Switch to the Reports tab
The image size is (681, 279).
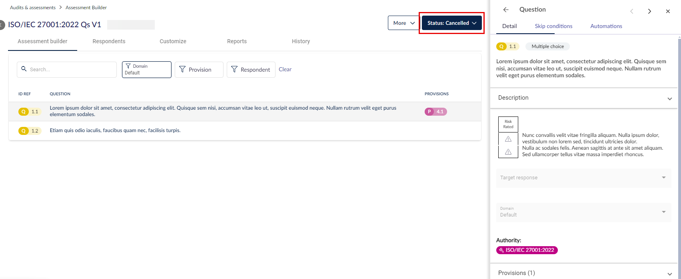point(237,41)
